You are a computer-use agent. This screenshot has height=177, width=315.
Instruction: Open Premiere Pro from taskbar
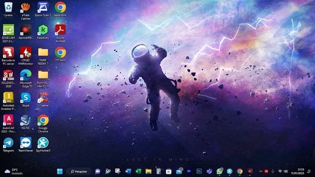[x=189, y=171]
